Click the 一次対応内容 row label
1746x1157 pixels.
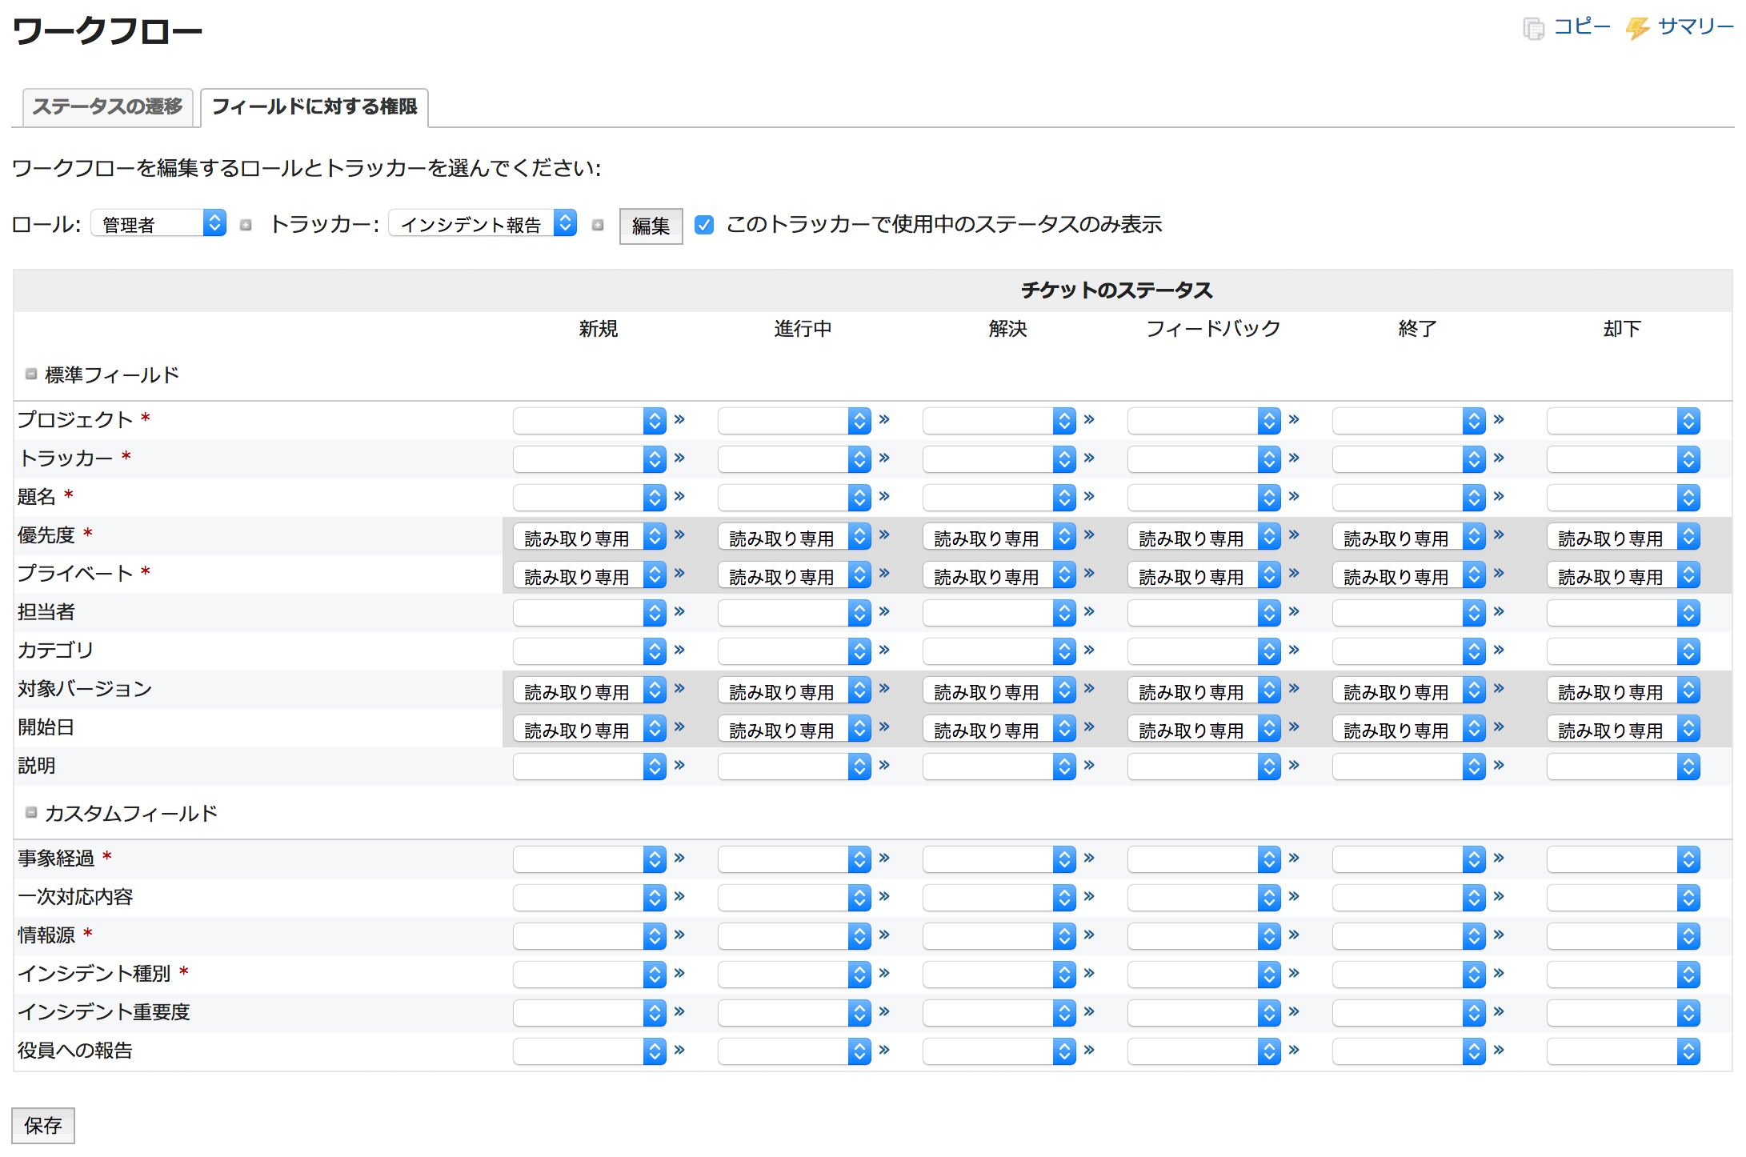(75, 897)
